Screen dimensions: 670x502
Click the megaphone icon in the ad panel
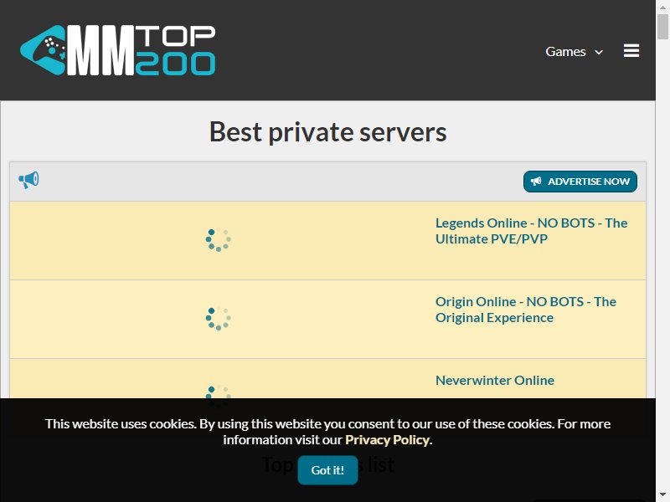(x=28, y=180)
